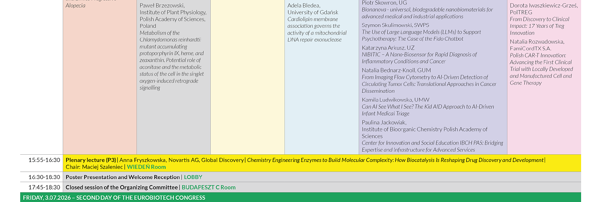Image resolution: width=601 pixels, height=202 pixels.
Task: Click Institute of Plant Physiology affiliation
Action: pos(173,12)
